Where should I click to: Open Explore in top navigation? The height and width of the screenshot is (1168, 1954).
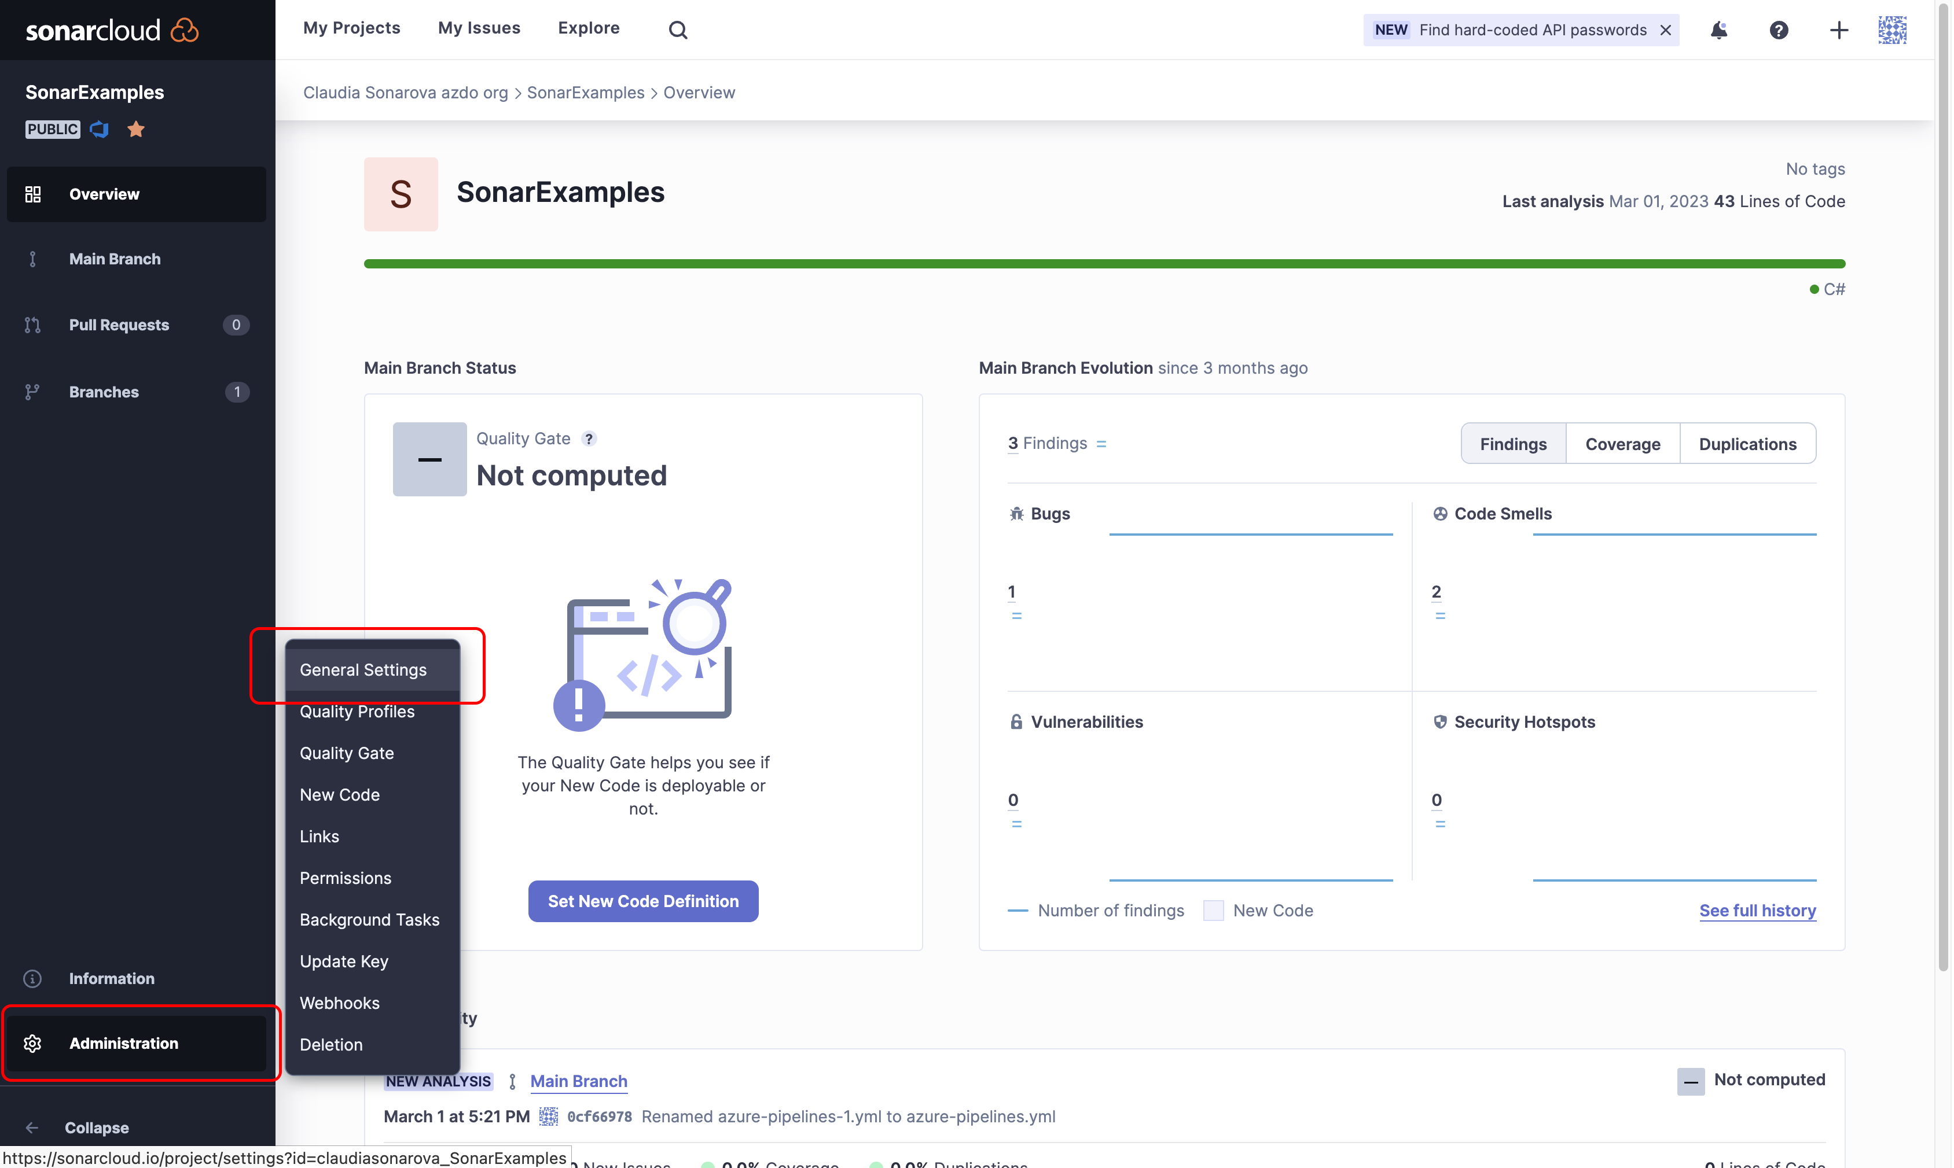coord(589,28)
